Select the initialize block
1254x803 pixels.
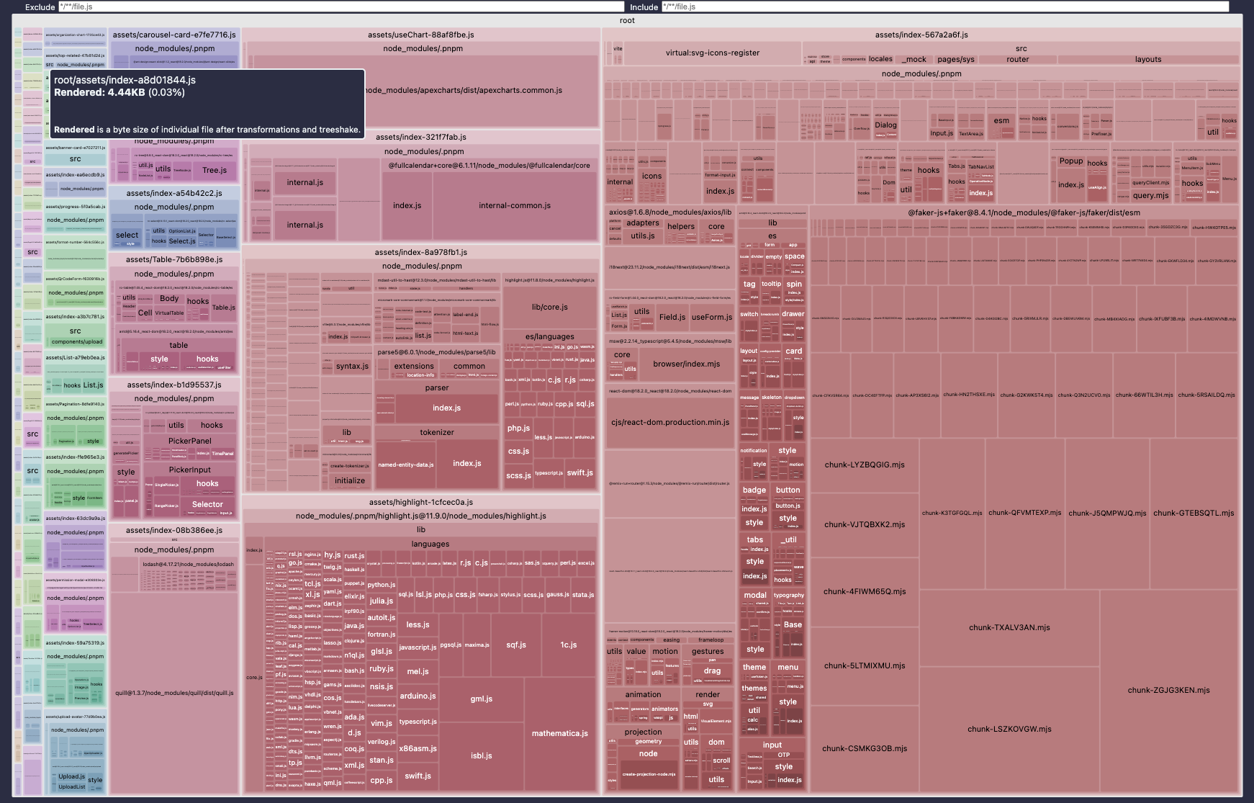[350, 480]
